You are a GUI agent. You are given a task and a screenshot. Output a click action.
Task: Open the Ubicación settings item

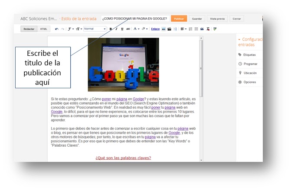pyautogui.click(x=249, y=73)
